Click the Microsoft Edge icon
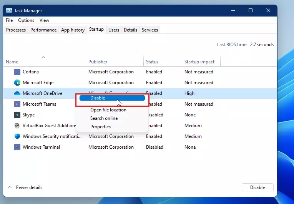Image resolution: width=294 pixels, height=204 pixels. coord(17,83)
